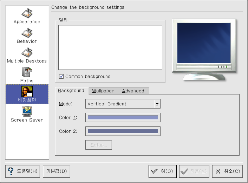Viewport: 248px width, 183px height.
Task: Select the Behavior icon in sidebar
Action: [x=27, y=33]
